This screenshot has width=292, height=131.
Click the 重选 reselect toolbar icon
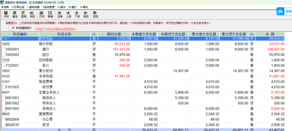point(15,15)
